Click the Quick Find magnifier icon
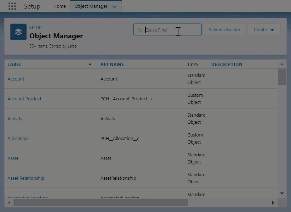Viewport: 291px width, 212px height. 140,30
